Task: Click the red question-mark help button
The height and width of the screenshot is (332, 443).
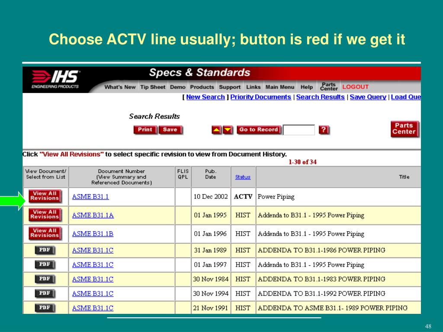Action: tap(324, 130)
